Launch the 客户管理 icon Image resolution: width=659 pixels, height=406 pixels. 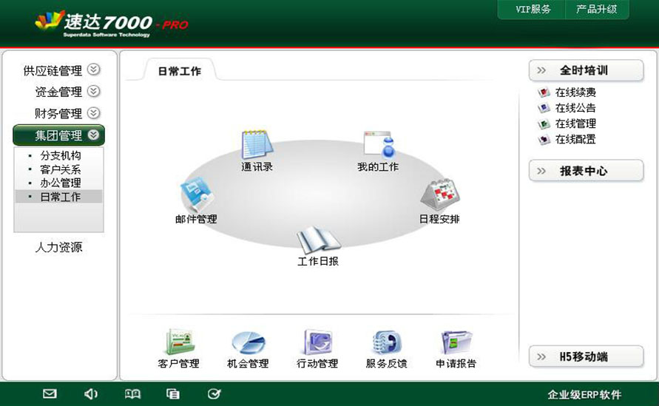pos(180,341)
